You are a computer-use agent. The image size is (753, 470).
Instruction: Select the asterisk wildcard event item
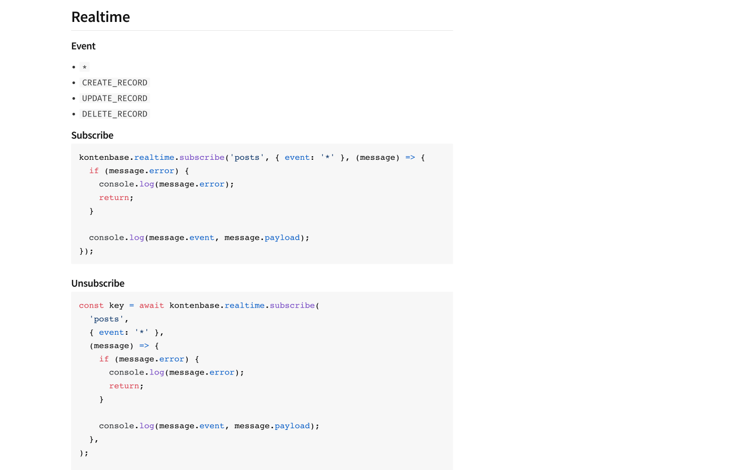tap(85, 67)
